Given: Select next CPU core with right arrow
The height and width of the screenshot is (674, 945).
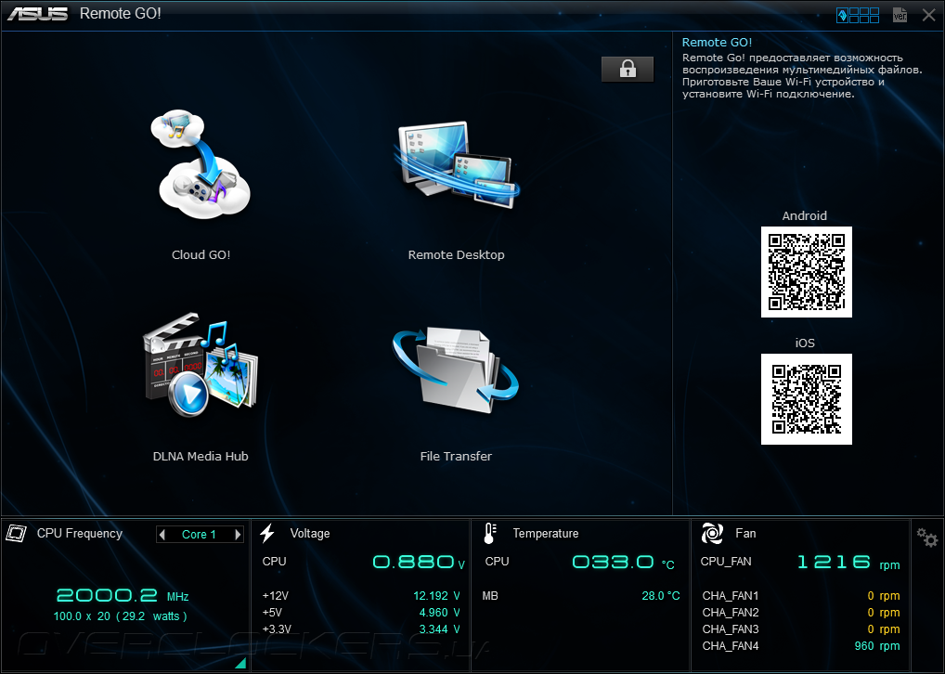Looking at the screenshot, I should pos(238,534).
